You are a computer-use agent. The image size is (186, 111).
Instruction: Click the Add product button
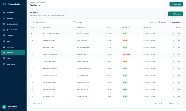click(176, 14)
